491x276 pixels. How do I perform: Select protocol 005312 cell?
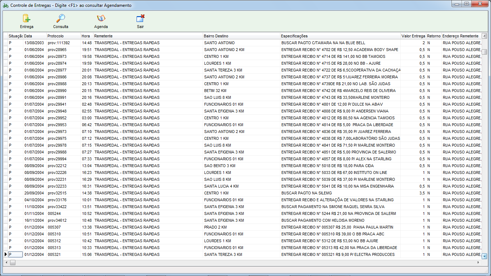64,241
